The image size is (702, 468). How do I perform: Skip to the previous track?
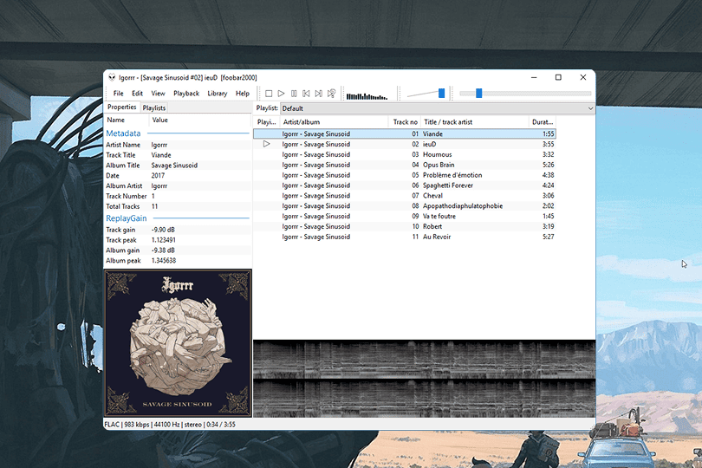[x=306, y=94]
